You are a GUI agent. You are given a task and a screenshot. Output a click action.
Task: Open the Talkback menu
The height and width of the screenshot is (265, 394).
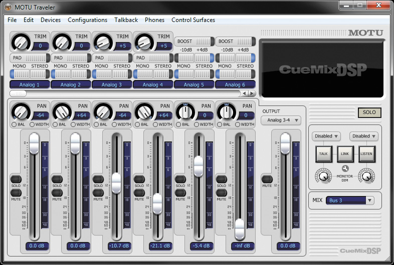(126, 20)
